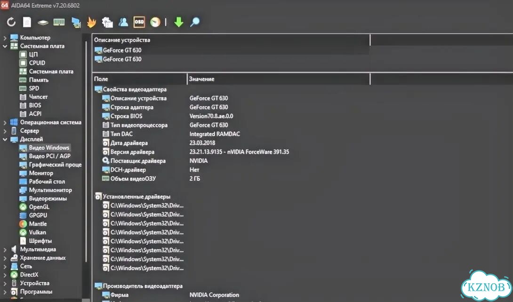The height and width of the screenshot is (302, 513).
Task: Collapse the Дисплей node arrow
Action: point(5,139)
